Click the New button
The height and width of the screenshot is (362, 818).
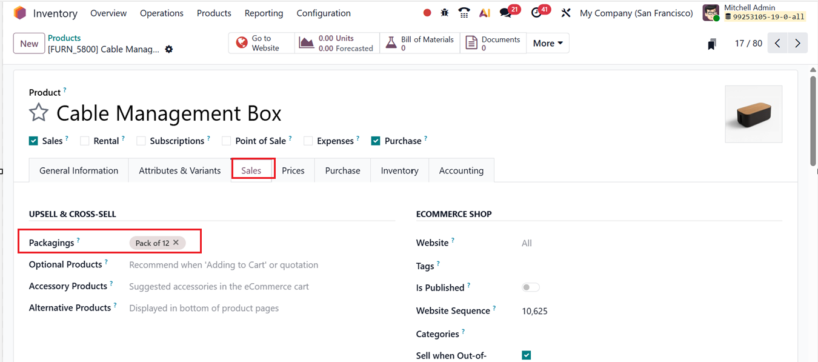(x=29, y=43)
